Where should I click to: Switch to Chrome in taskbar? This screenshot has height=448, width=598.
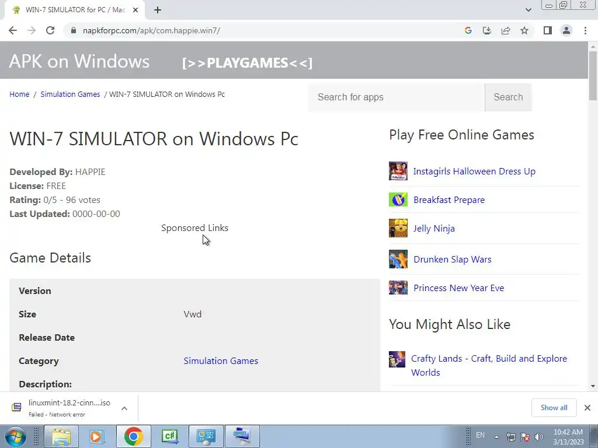point(133,436)
